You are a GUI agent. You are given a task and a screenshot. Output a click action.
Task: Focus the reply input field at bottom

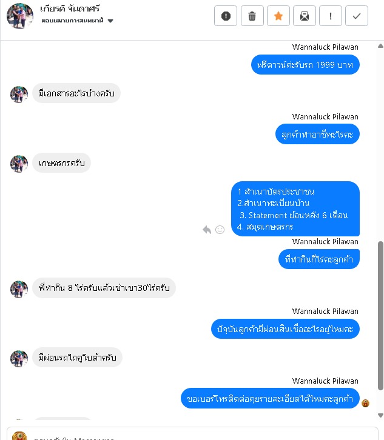[x=192, y=434]
